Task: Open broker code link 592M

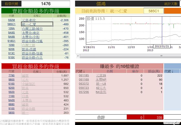Action: point(11,20)
